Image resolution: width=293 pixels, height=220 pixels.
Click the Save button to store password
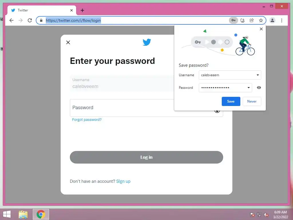231,101
